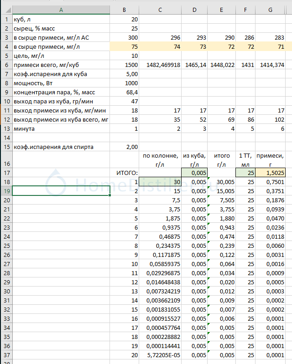Viewport: 292px width, 364px height.
Task: Click value 0,3751 in column G
Action: tap(270, 191)
